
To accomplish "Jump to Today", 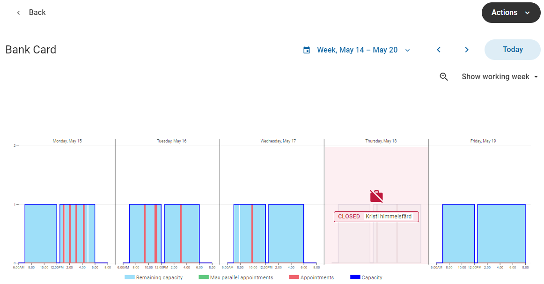I will [x=513, y=50].
